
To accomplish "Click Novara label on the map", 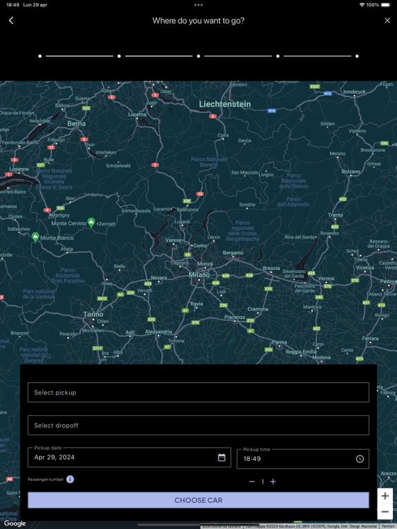I will (x=159, y=278).
